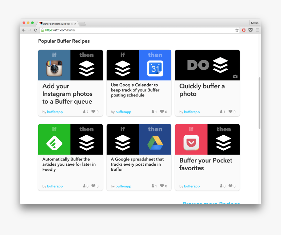Image resolution: width=281 pixels, height=235 pixels.
Task: Favorite the Instagram recipe with heart icon
Action: click(x=93, y=111)
